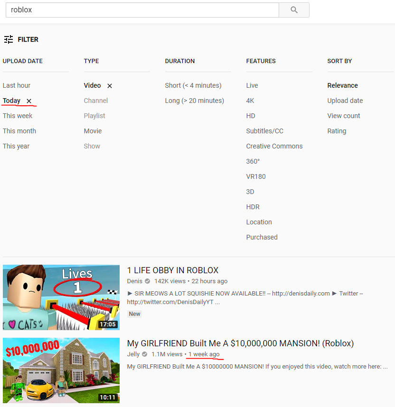395x407 pixels.
Task: Click into the roblox search field
Action: pyautogui.click(x=142, y=10)
